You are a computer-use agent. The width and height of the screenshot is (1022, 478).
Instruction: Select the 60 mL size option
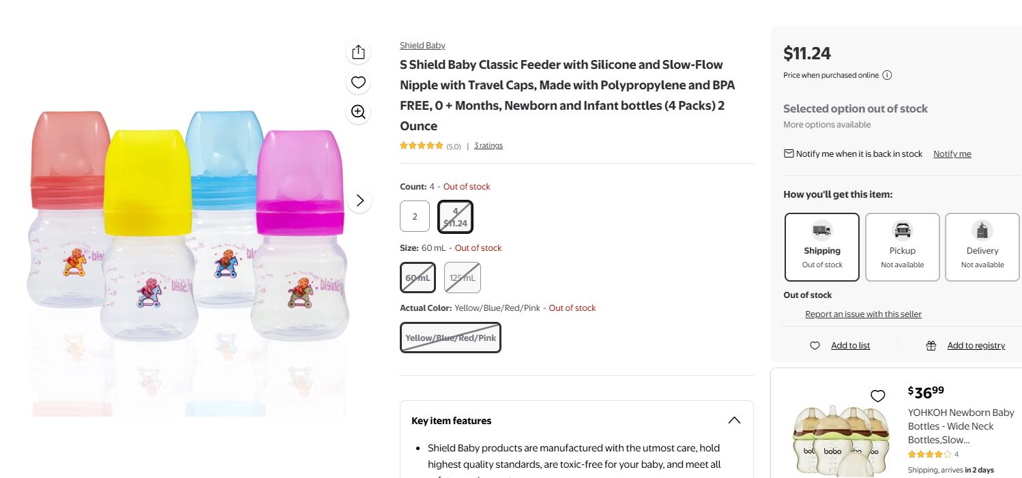418,278
